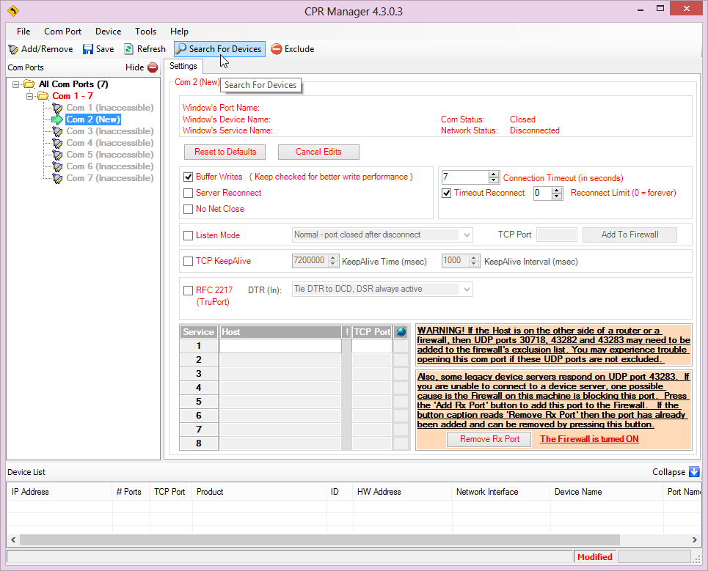Image resolution: width=708 pixels, height=571 pixels.
Task: Toggle the Timeout Reconnect checkbox
Action: coord(447,193)
